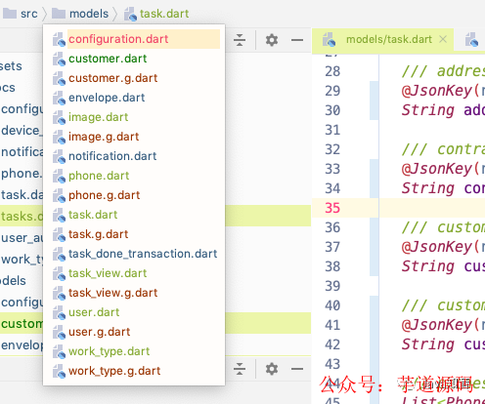The height and width of the screenshot is (404, 485).
Task: Click the image.dart file icon
Action: (59, 117)
